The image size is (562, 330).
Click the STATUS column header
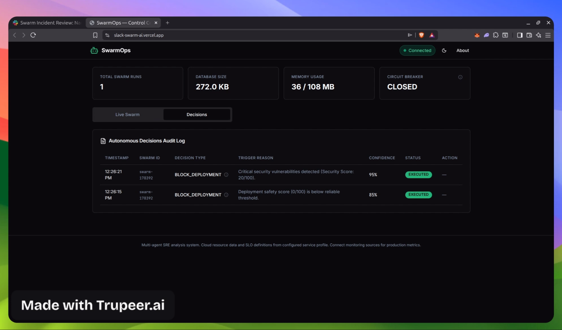pos(413,158)
